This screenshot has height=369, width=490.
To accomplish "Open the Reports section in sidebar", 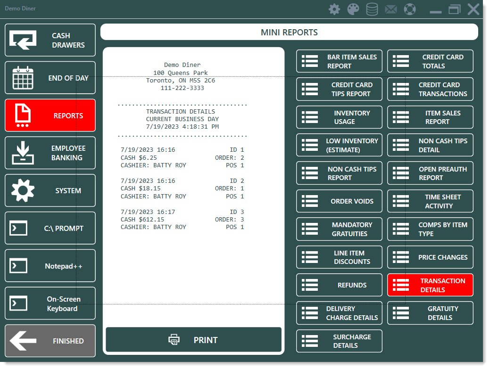I will 50,115.
